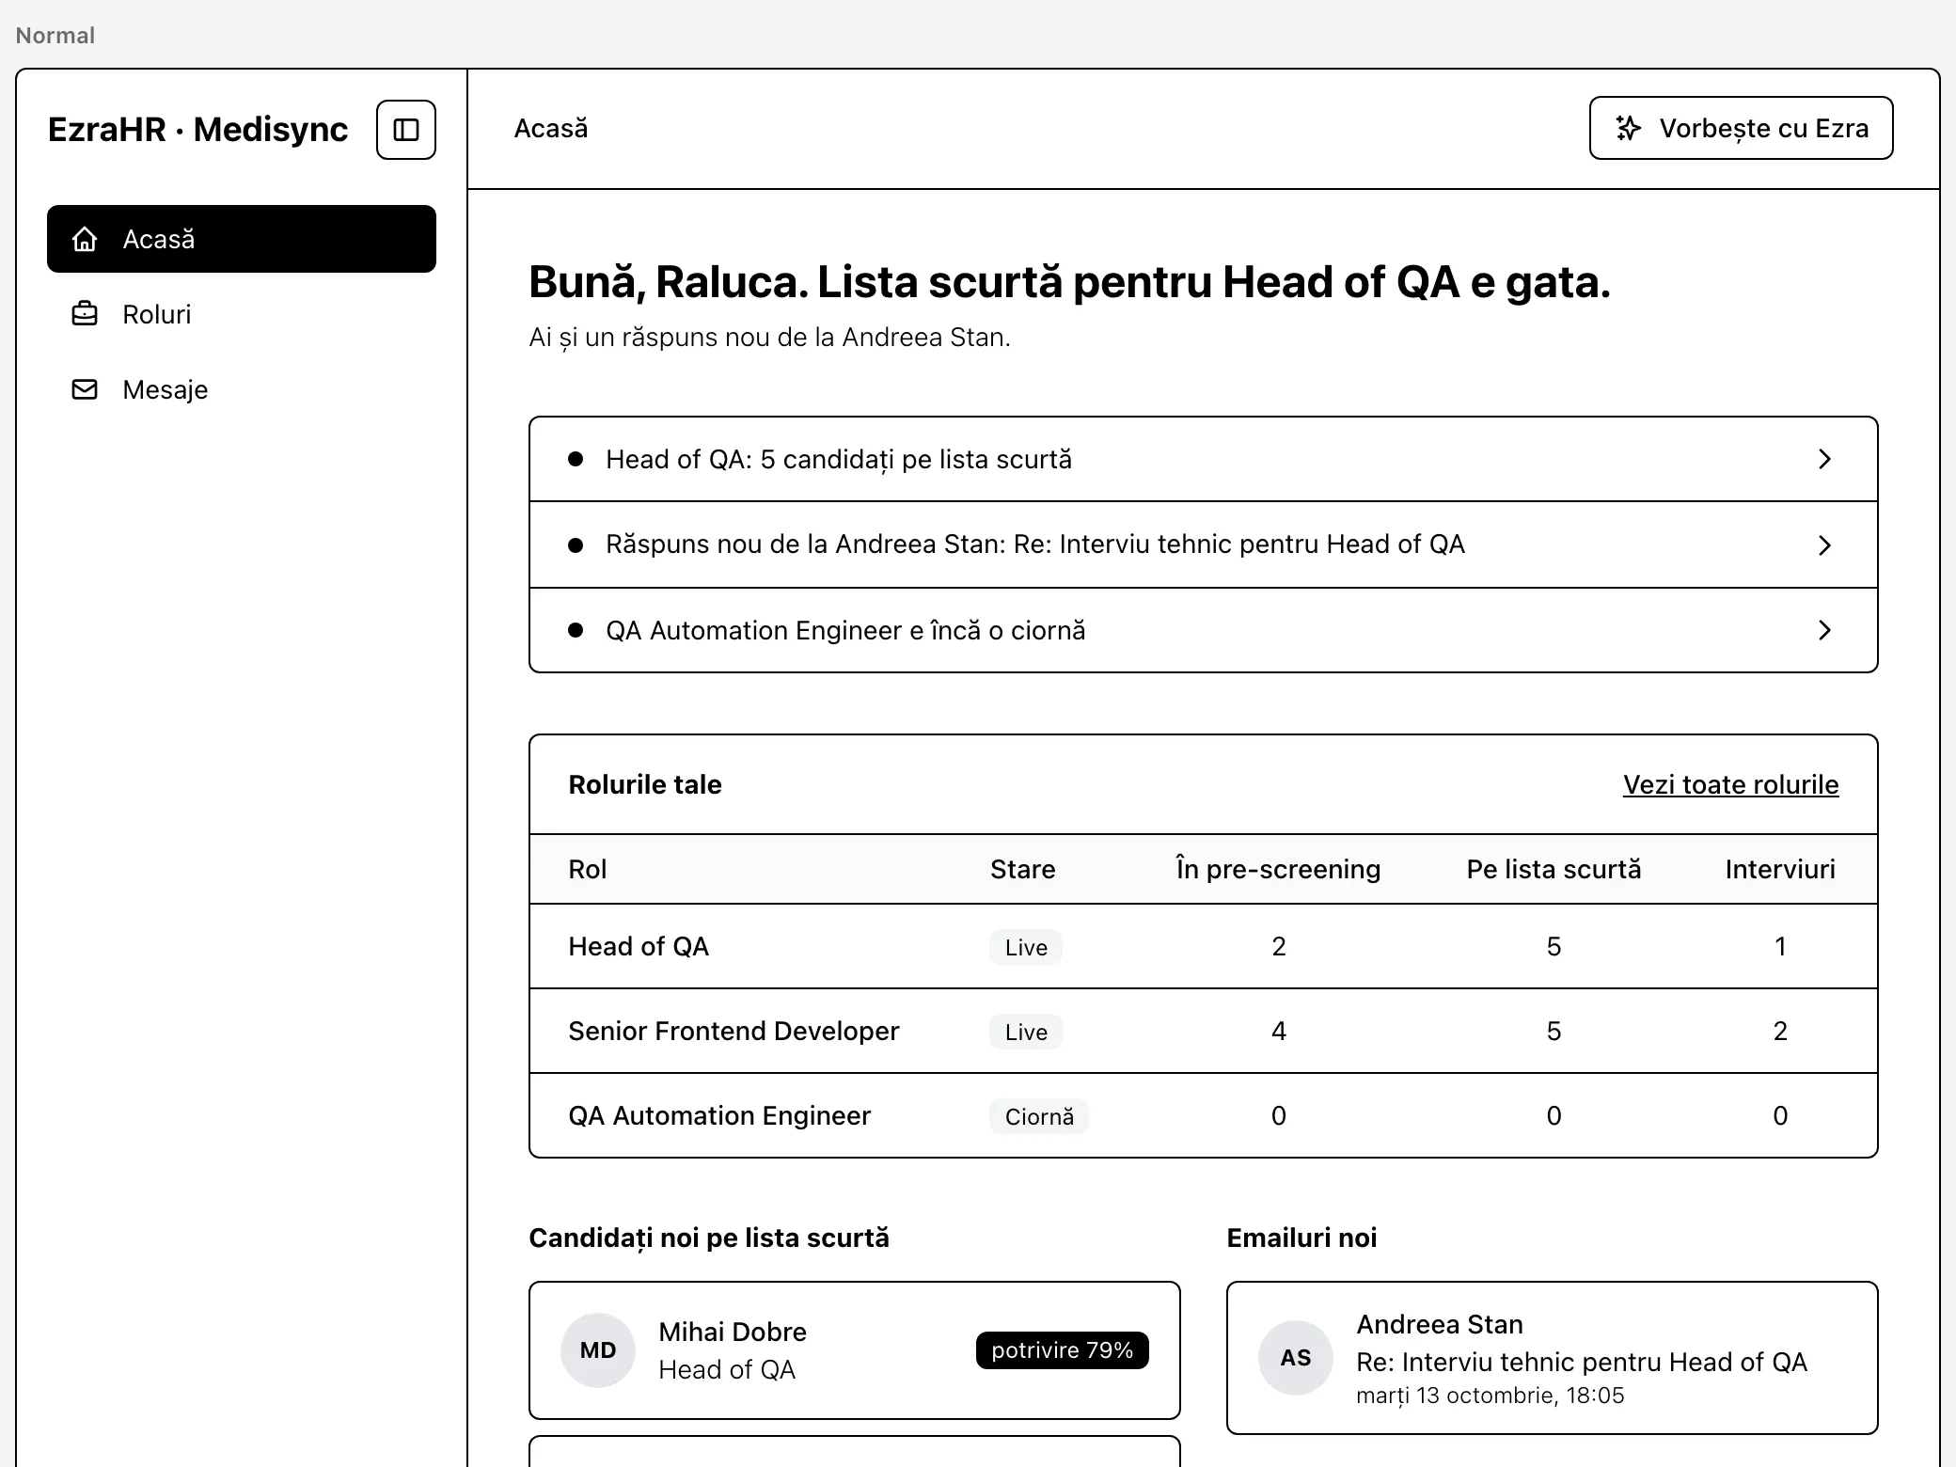Click pre-screening count 4 for Senior Frontend Developer
Screen dimensions: 1956x1467
1278,1031
